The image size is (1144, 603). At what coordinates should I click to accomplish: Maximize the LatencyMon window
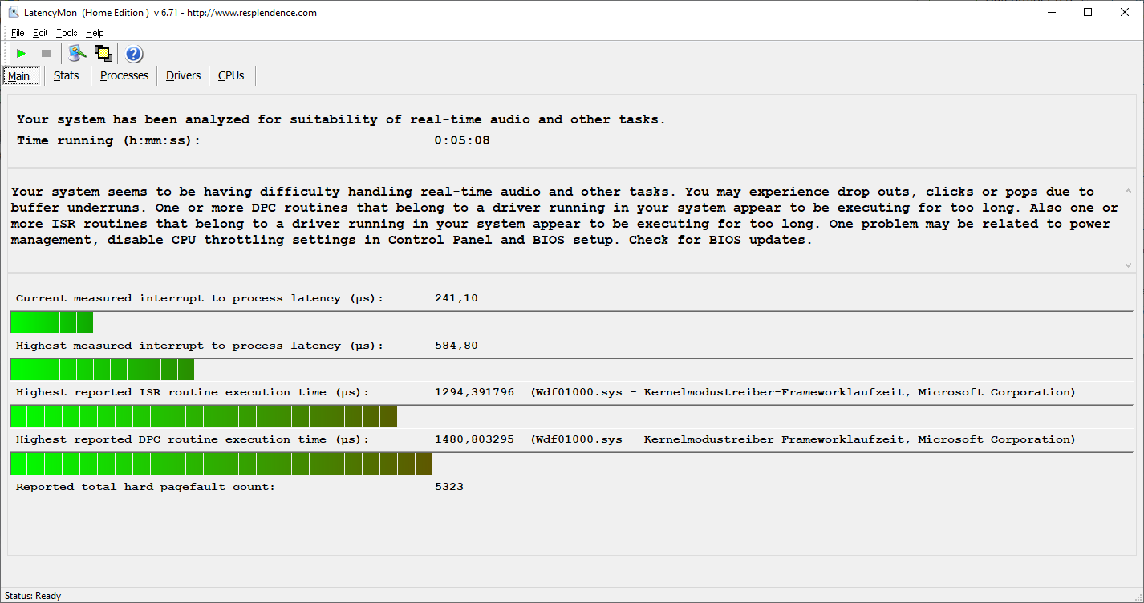click(x=1088, y=12)
